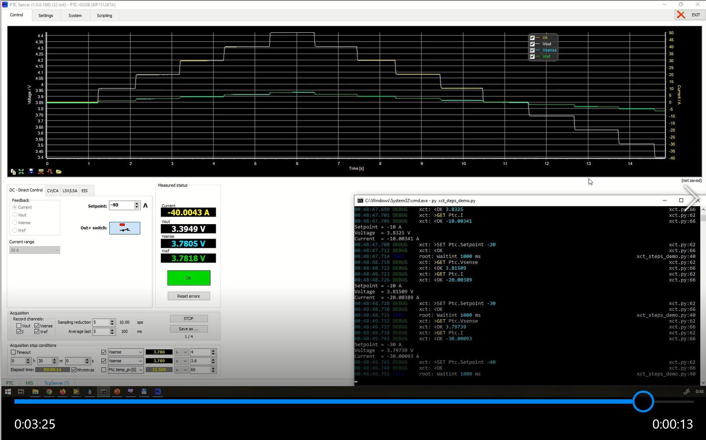Open Task View in the taskbar
The width and height of the screenshot is (706, 440).
tap(21, 392)
